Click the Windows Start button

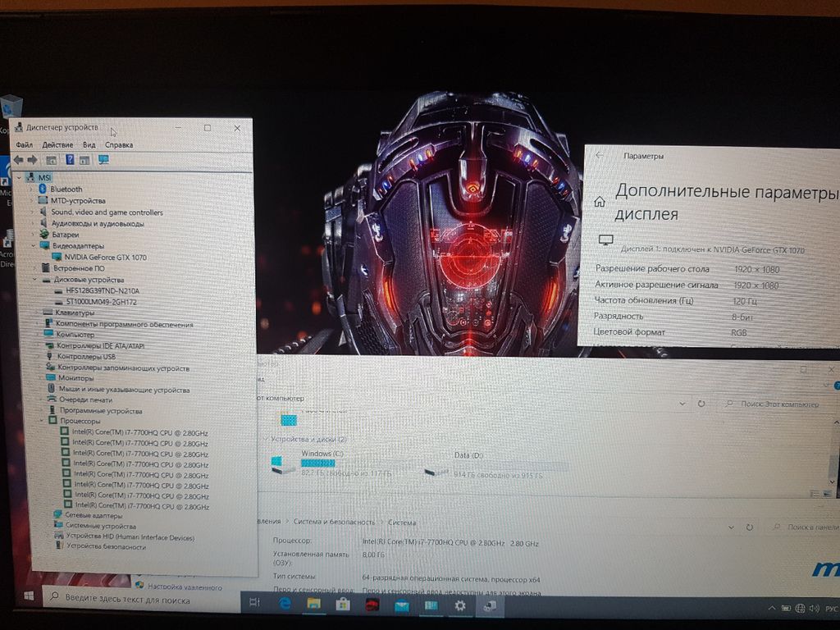tap(29, 596)
